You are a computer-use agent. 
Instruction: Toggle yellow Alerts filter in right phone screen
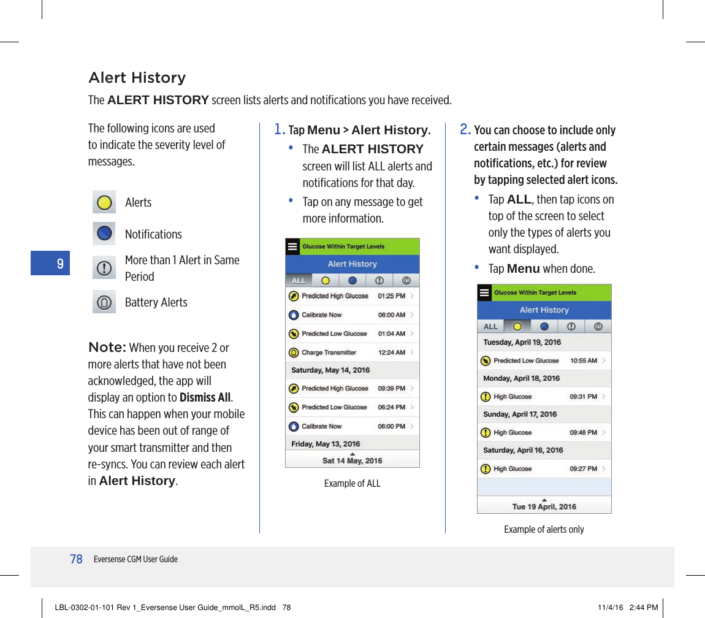click(x=517, y=327)
